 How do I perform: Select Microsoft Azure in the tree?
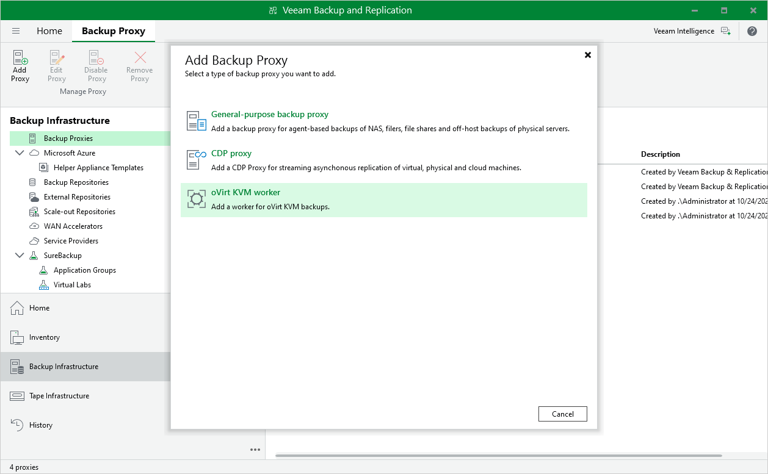click(x=70, y=153)
